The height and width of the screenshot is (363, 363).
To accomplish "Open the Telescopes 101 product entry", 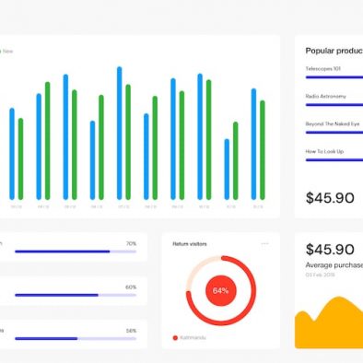I will click(322, 69).
